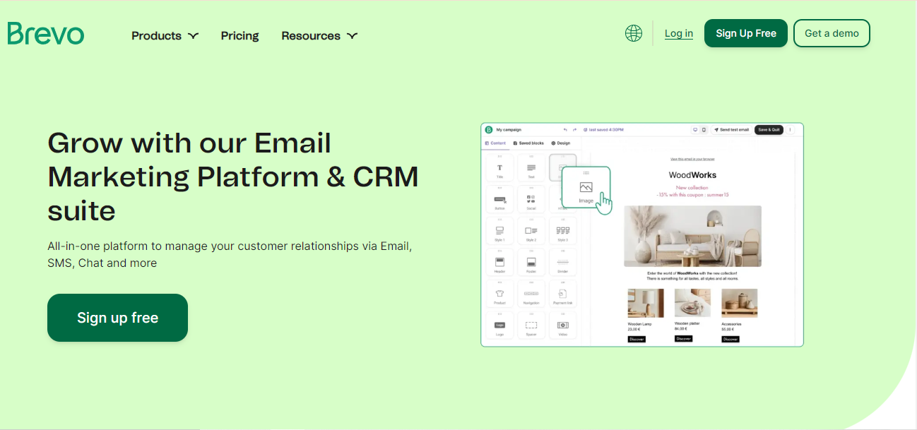Select the Video block icon
This screenshot has height=430, width=917.
tap(563, 325)
